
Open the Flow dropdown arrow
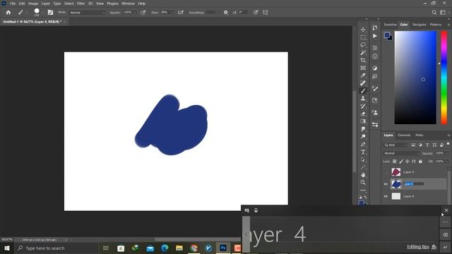[x=172, y=13]
